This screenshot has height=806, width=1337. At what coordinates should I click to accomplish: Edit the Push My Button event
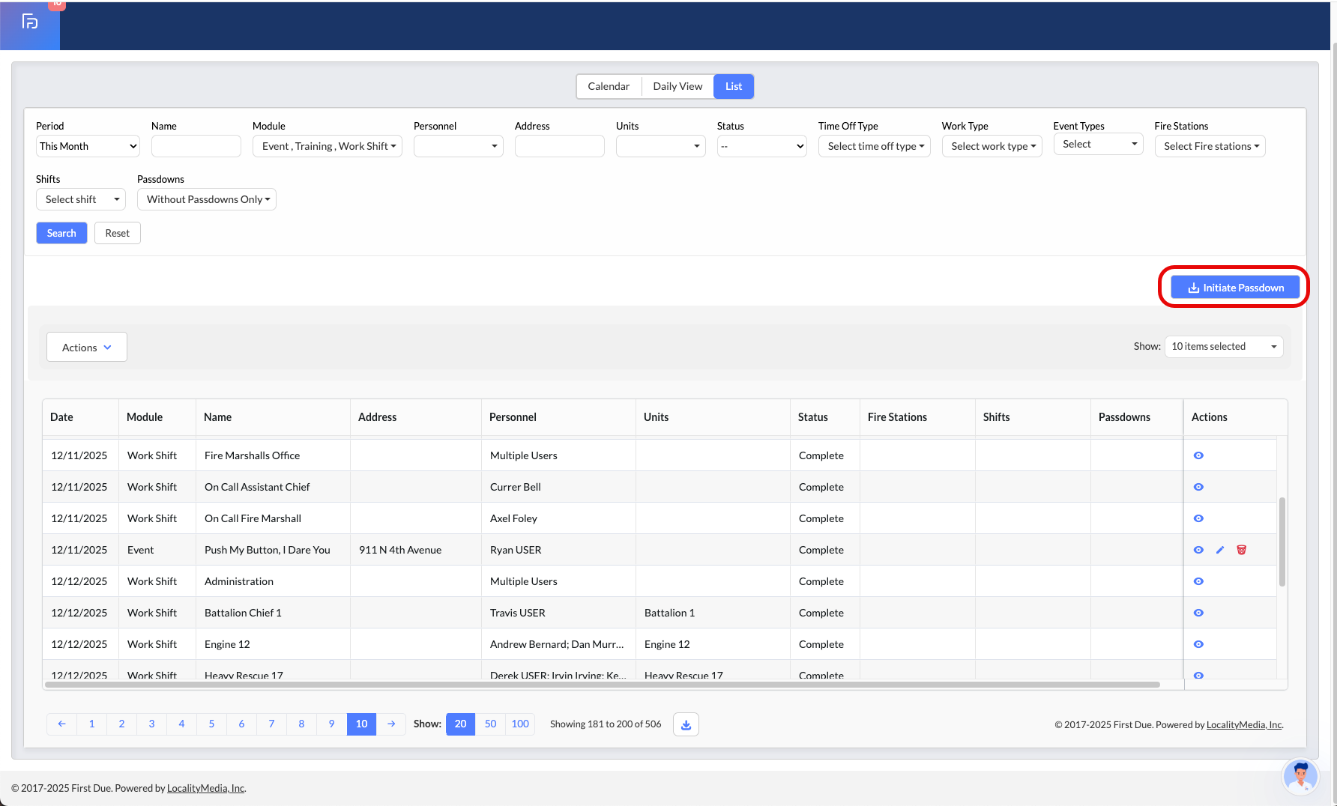pos(1220,550)
